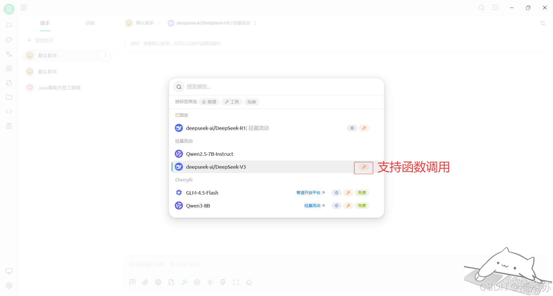Open the painting palette sidebar icon
Screen dimensions: 553x296
[9, 40]
